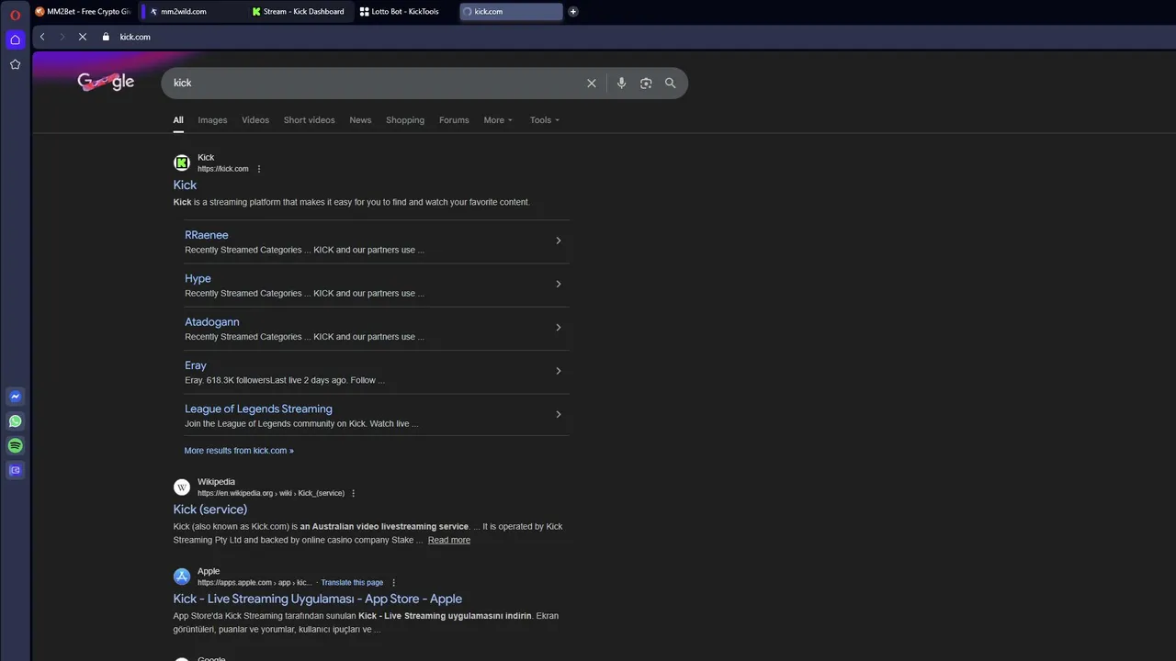1176x661 pixels.
Task: Open Spotify from the sidebar
Action: click(15, 445)
